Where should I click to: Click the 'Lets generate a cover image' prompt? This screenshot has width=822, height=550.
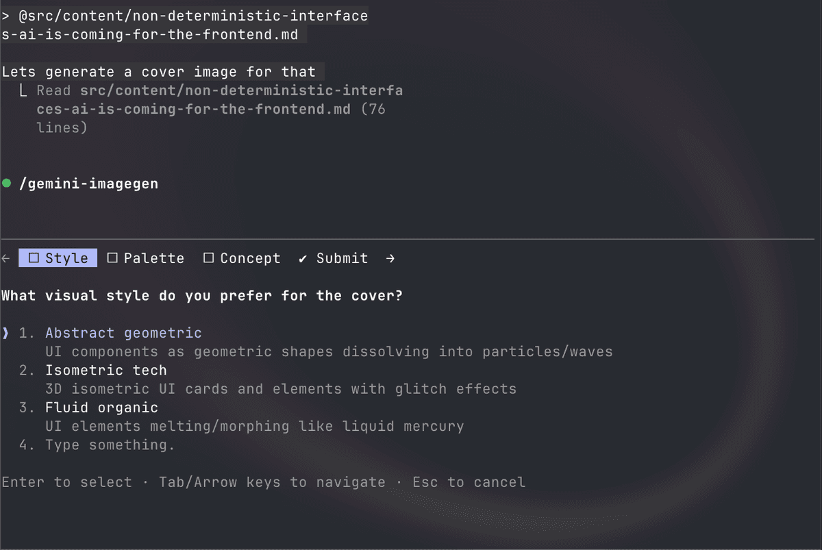coord(158,71)
